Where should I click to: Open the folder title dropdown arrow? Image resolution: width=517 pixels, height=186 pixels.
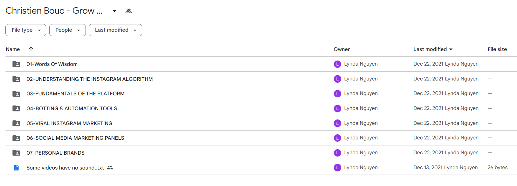click(x=114, y=11)
